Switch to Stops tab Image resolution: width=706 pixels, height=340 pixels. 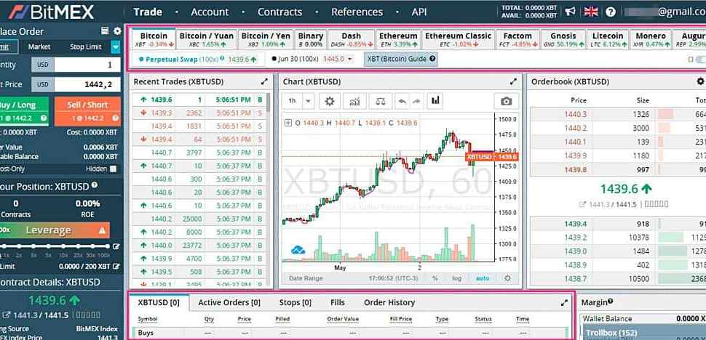point(296,302)
